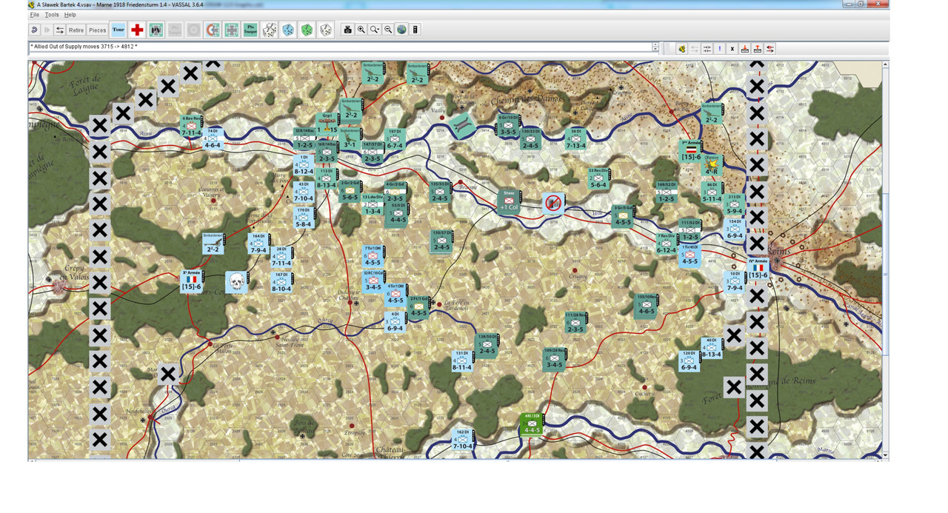Select the red prohibition sign marker
The width and height of the screenshot is (948, 513).
click(553, 202)
